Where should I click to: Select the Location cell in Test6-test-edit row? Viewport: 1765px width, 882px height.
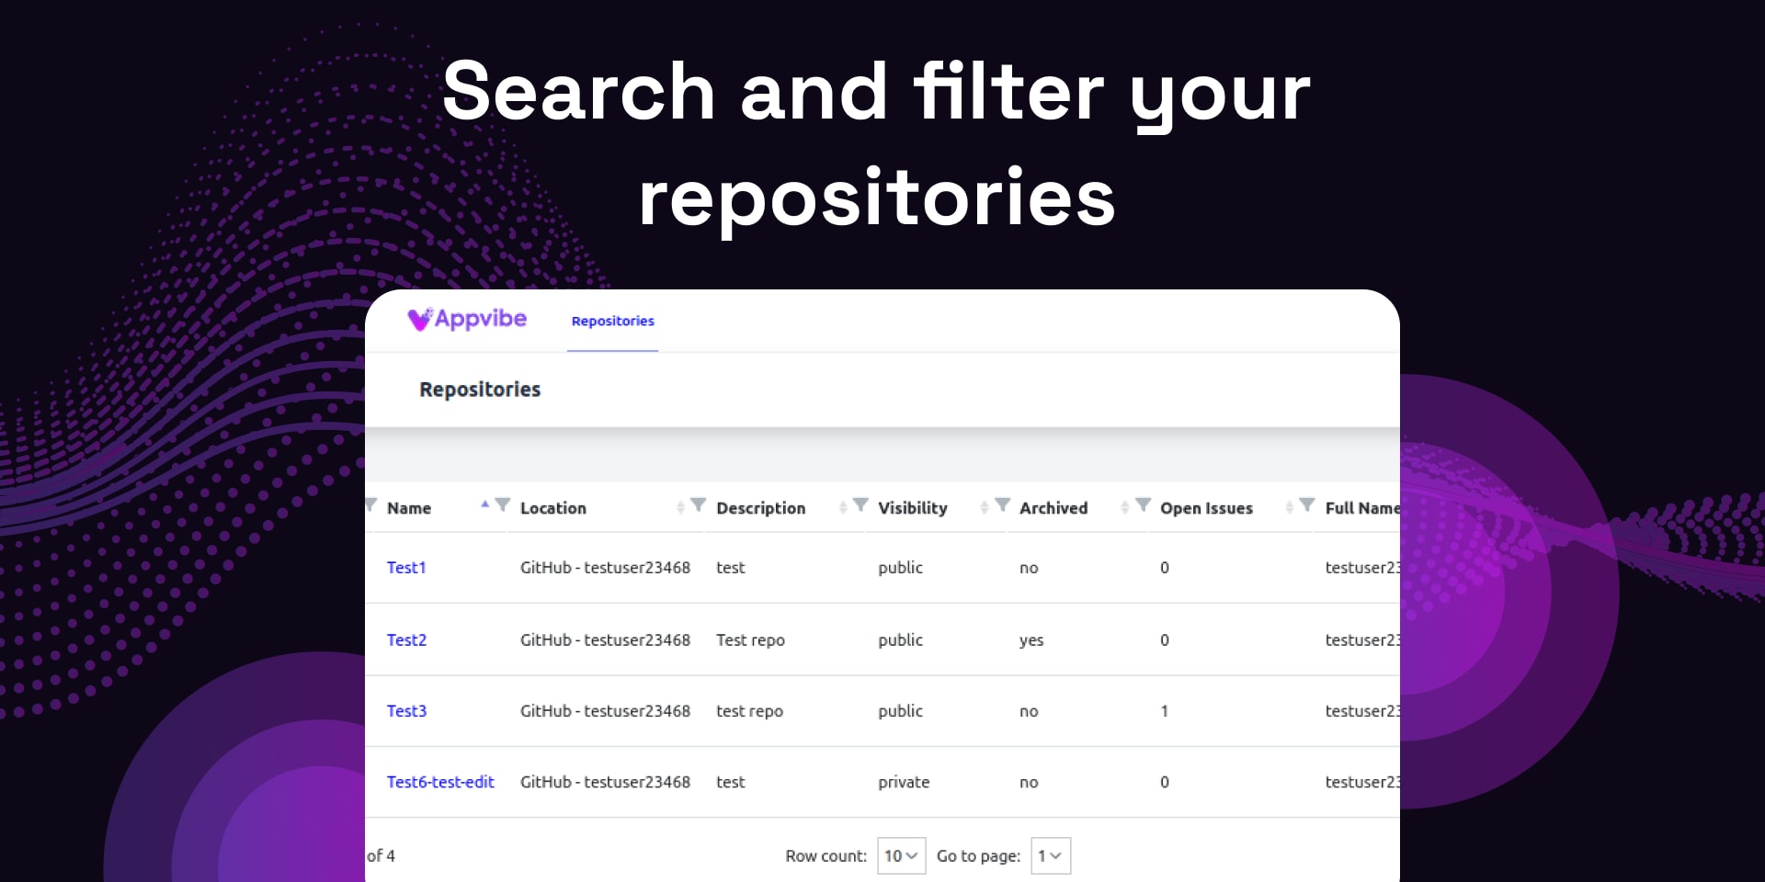click(x=605, y=782)
